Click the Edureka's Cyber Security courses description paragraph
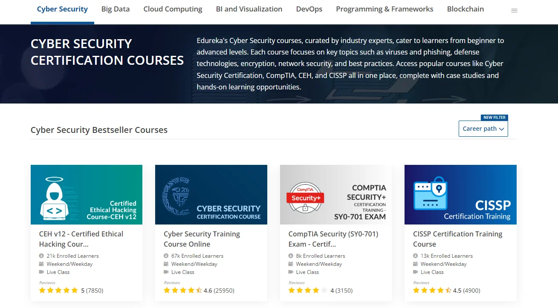Viewport: 558px width, 308px height. click(x=350, y=64)
